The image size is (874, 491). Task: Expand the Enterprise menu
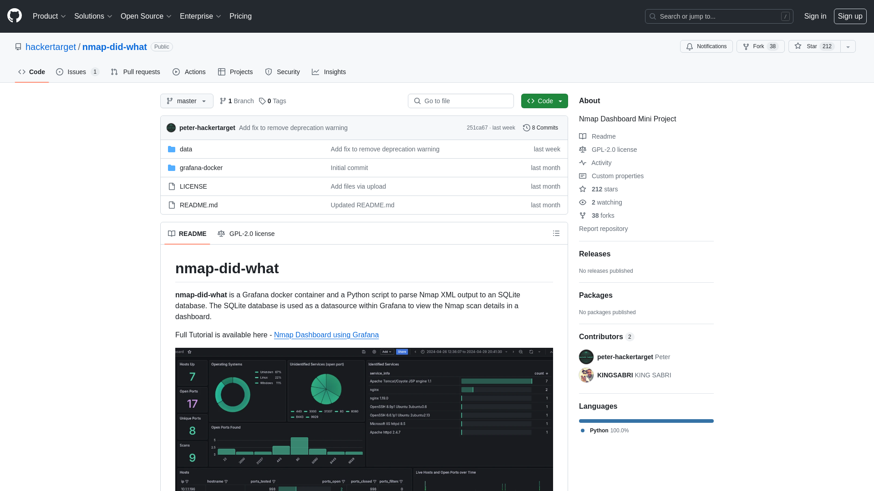pyautogui.click(x=200, y=16)
